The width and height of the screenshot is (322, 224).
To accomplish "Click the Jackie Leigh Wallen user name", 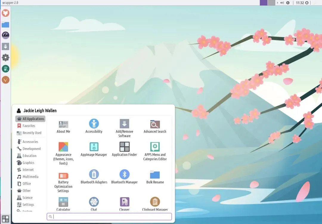I will [x=40, y=111].
